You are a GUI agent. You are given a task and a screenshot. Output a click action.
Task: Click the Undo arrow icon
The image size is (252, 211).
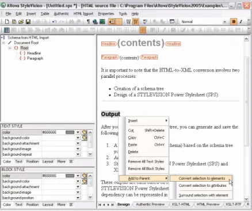54,22
